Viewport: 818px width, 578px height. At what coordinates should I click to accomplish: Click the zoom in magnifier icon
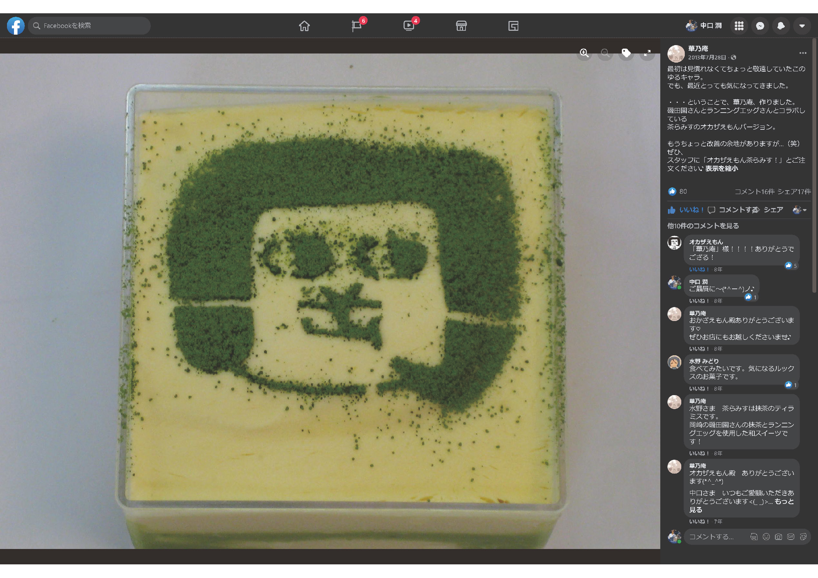coord(584,53)
